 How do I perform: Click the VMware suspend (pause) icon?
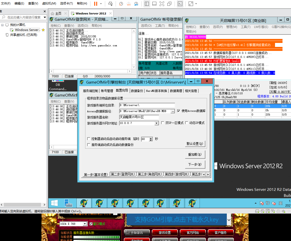tap(95, 4)
